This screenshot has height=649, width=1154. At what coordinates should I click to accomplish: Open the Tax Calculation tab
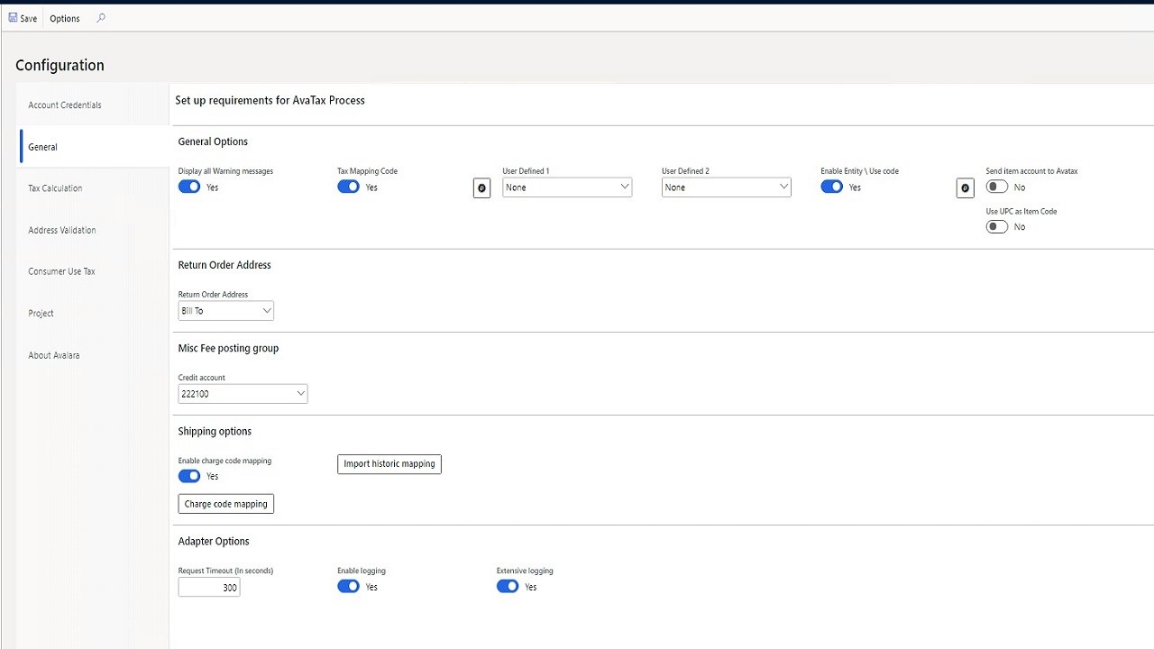pyautogui.click(x=55, y=188)
